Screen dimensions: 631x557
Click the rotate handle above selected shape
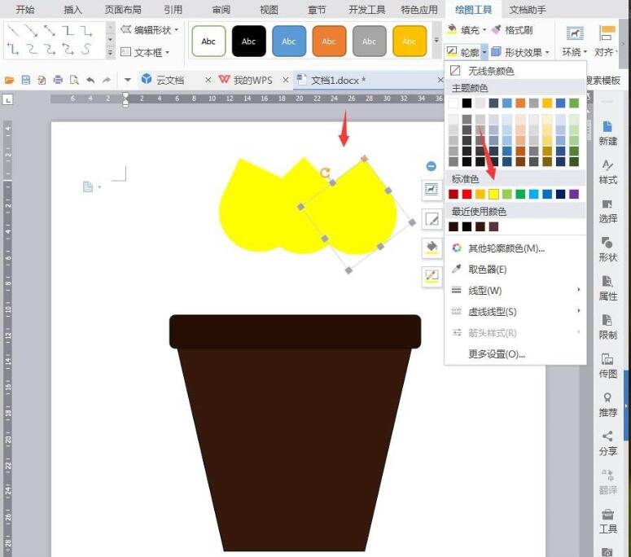point(325,173)
